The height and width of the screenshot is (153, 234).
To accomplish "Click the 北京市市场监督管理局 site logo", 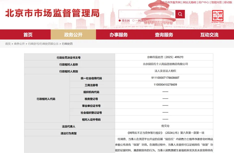I will click(52, 13).
